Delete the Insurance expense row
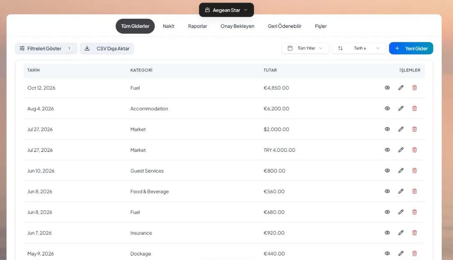Screen dimensions: 453x260 [414, 233]
